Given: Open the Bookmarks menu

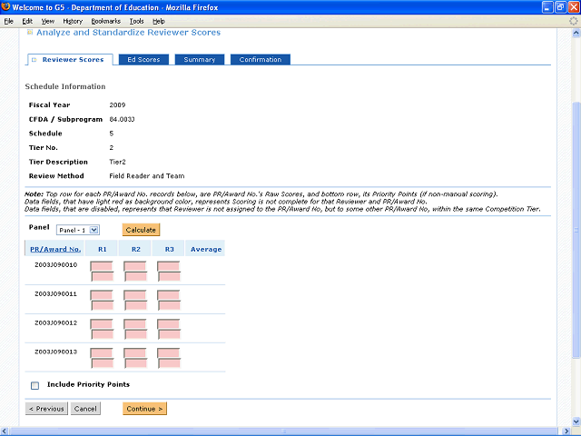Looking at the screenshot, I should [105, 21].
